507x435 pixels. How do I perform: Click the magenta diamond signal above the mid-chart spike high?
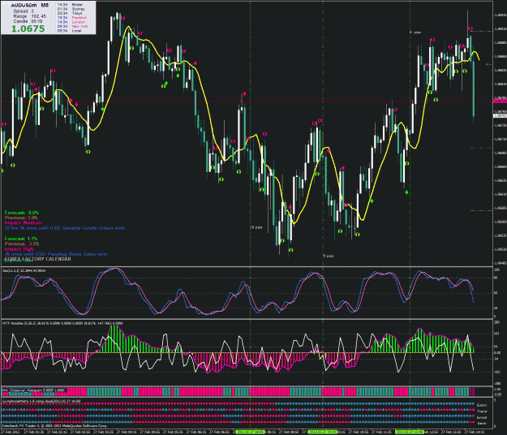(x=245, y=94)
